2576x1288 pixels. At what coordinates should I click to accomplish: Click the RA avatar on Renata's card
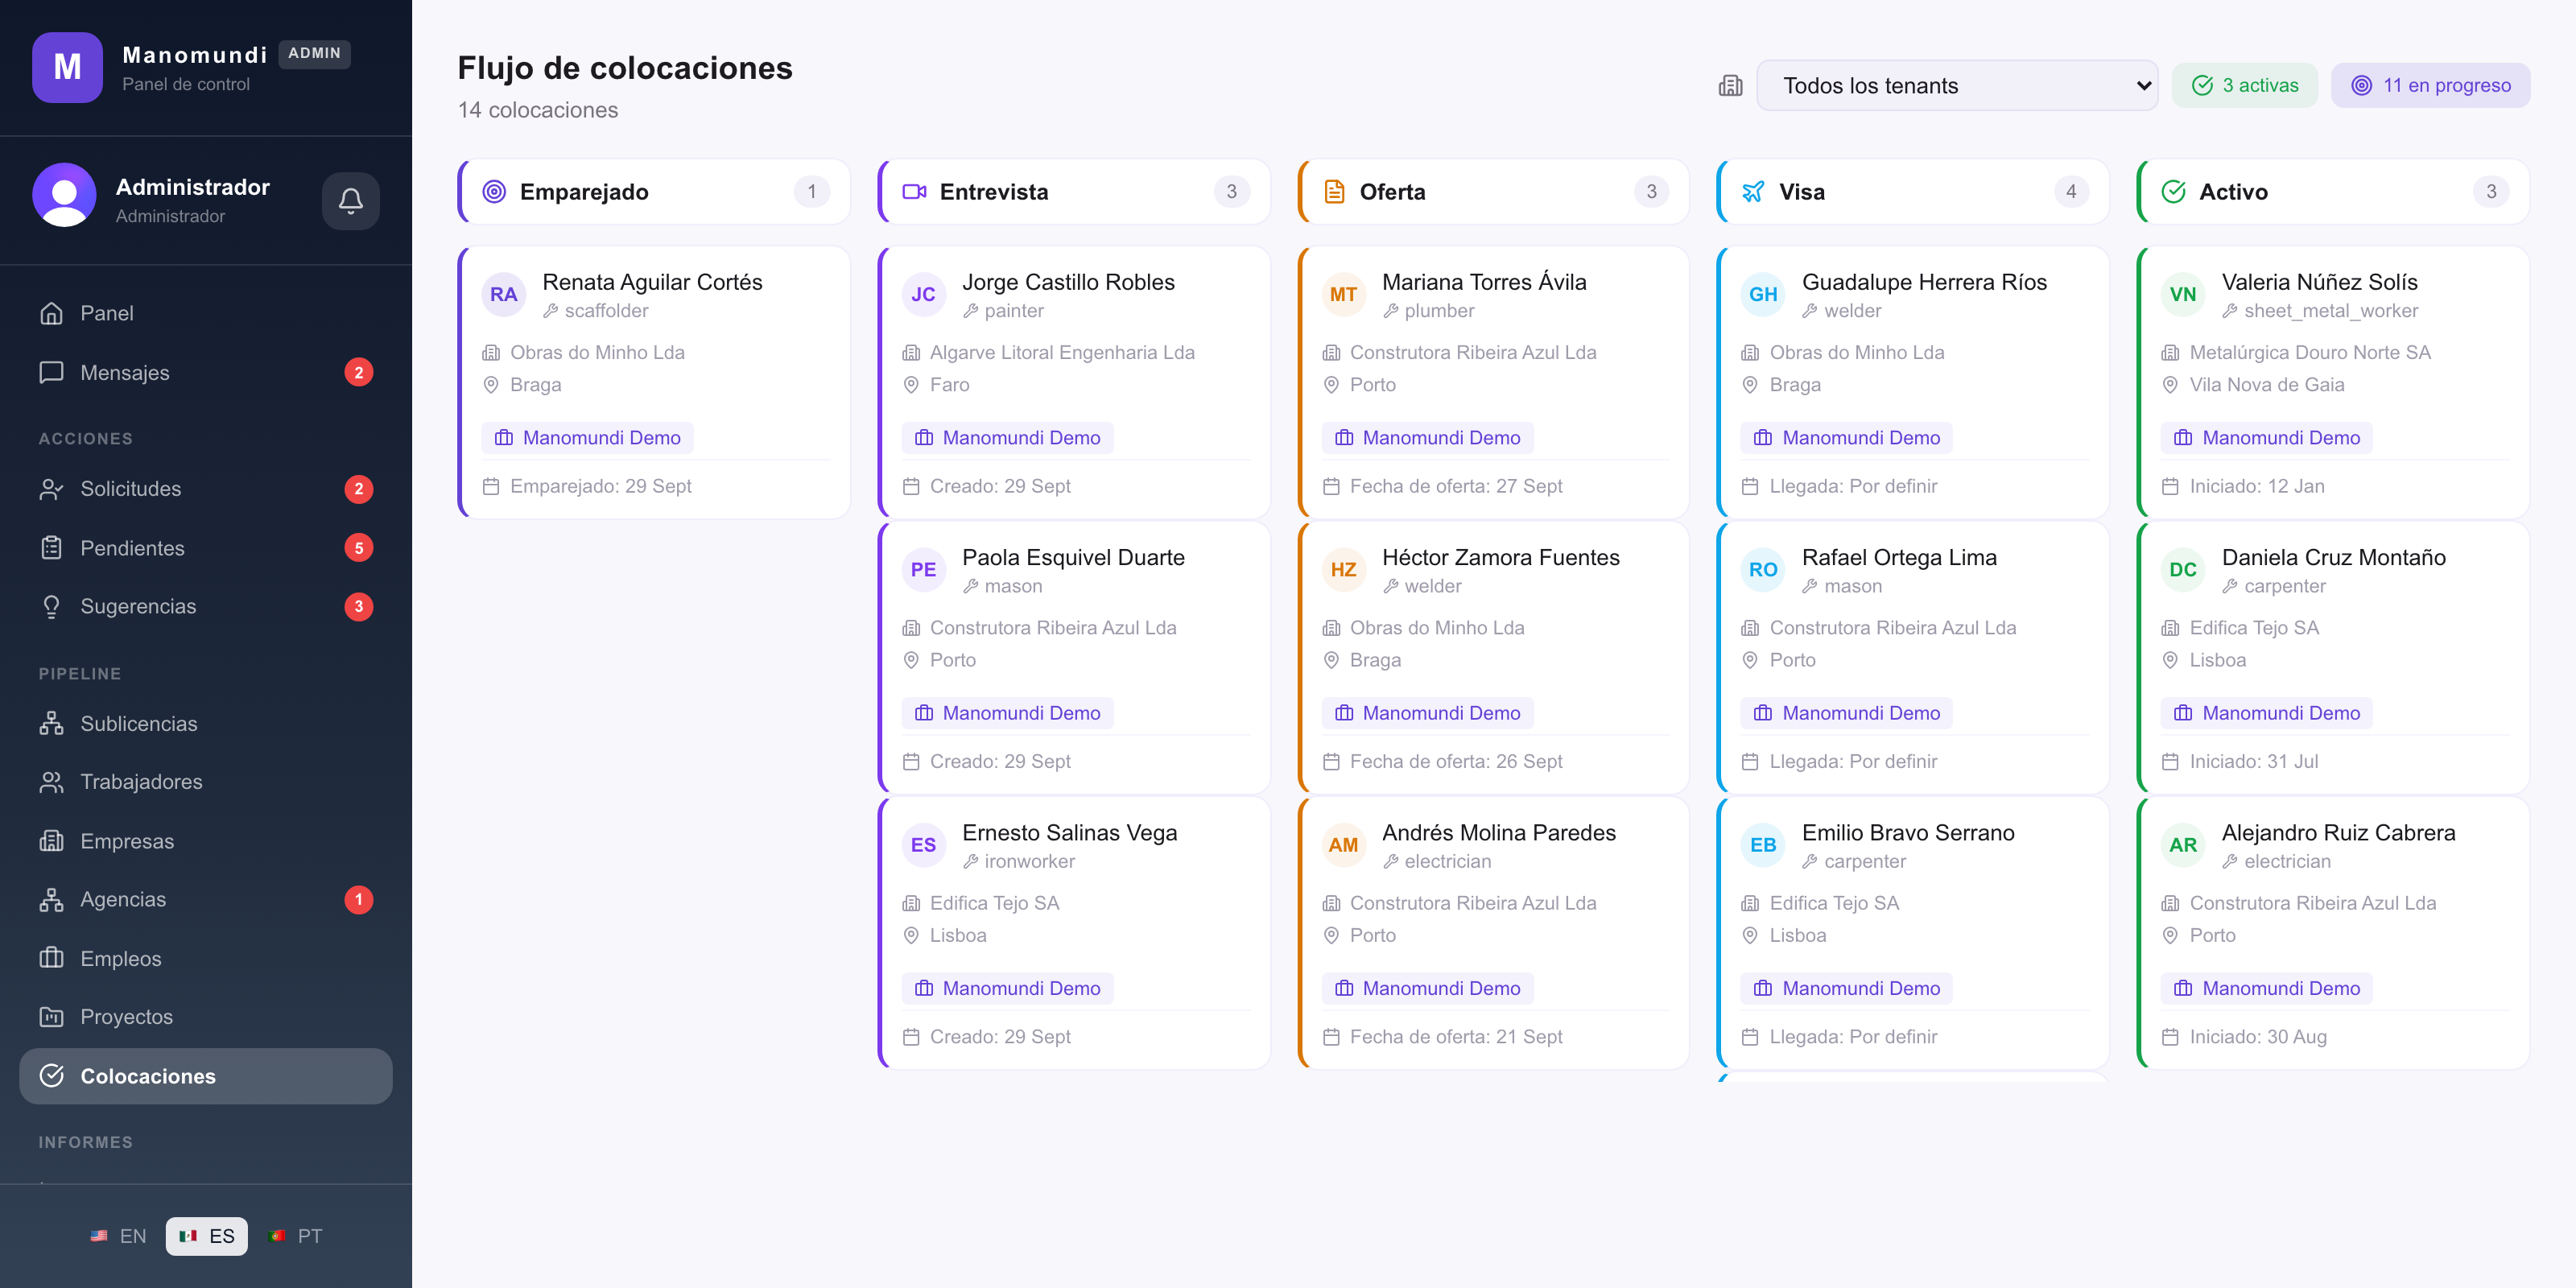point(503,294)
